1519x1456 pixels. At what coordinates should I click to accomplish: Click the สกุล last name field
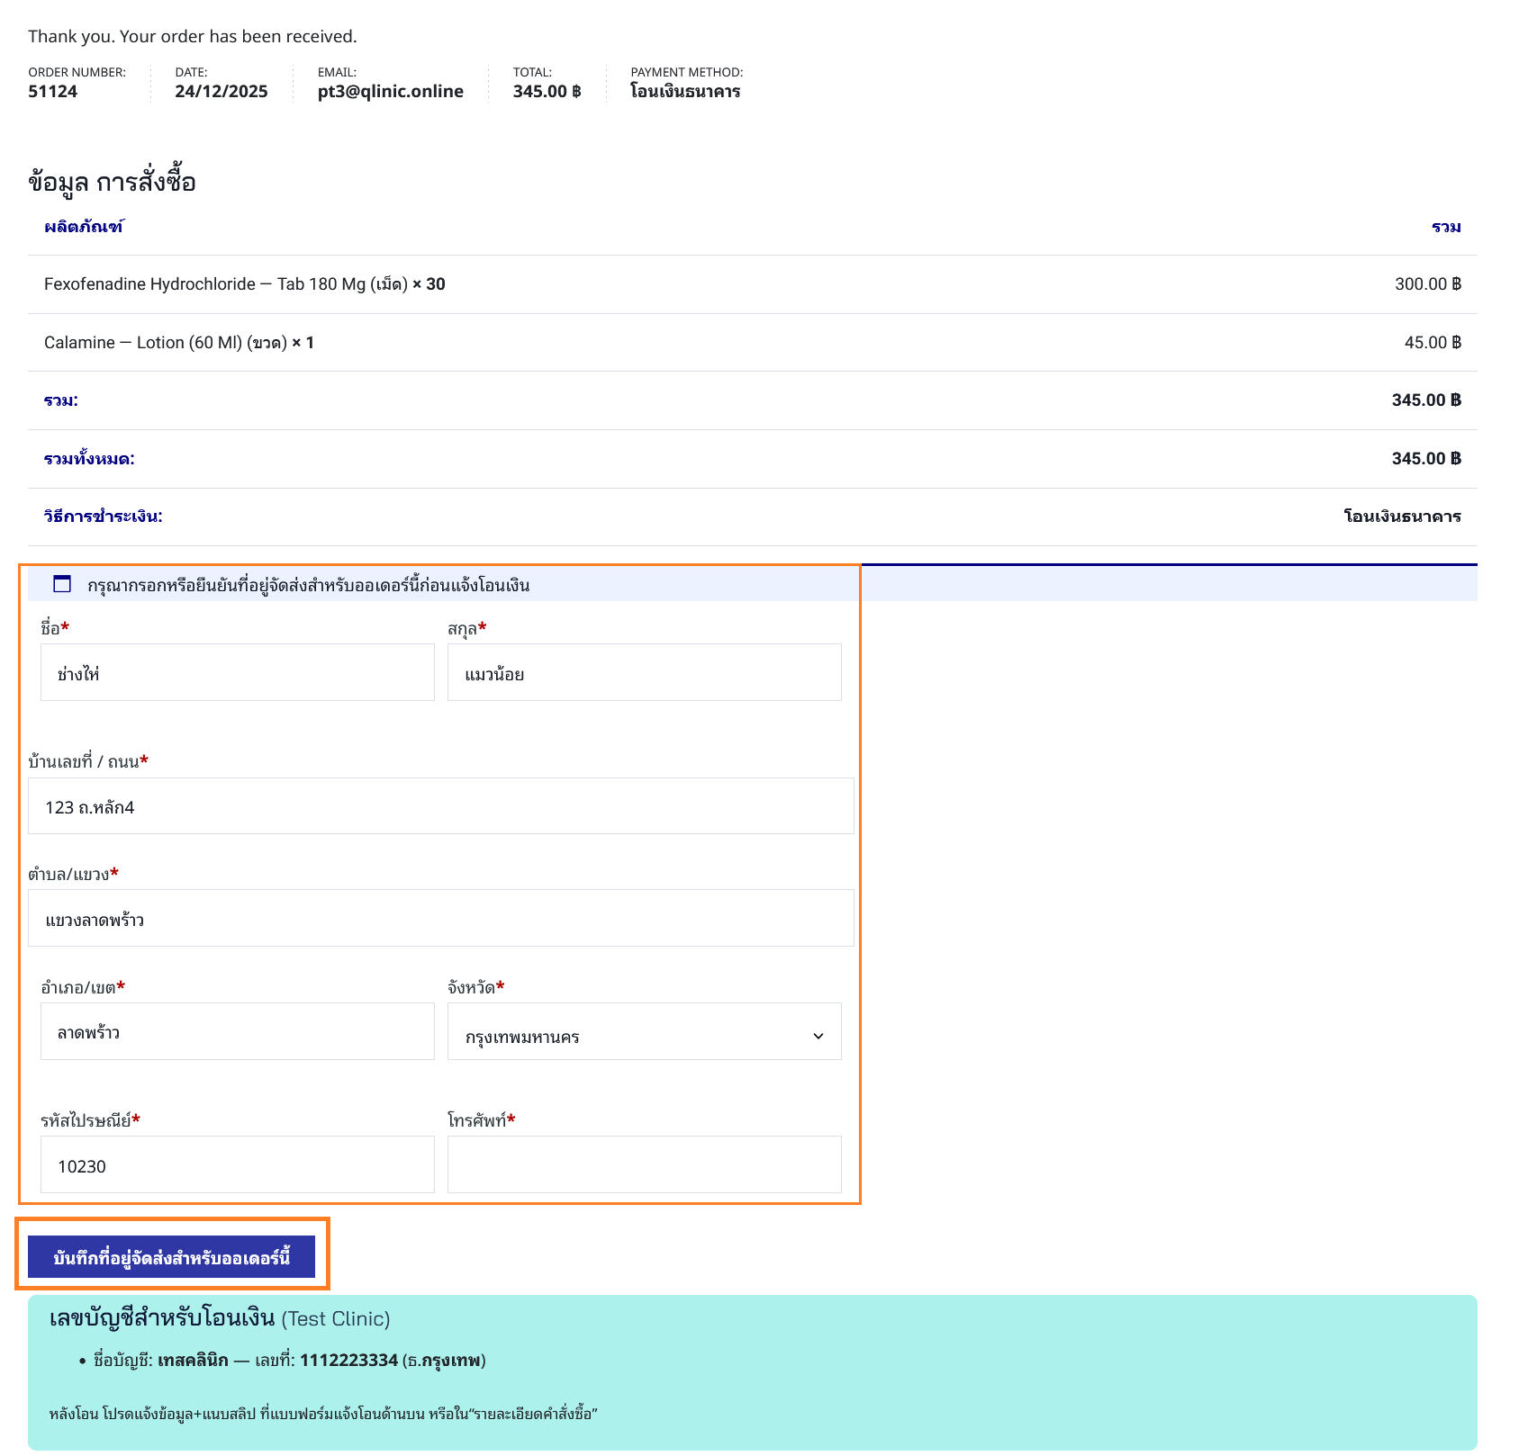click(644, 673)
